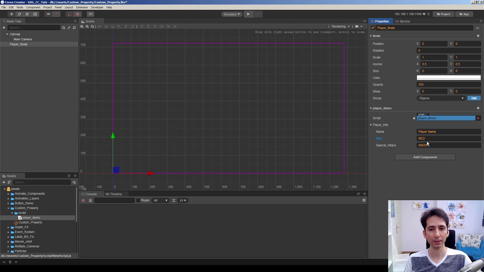Open the console log file icon
This screenshot has width=484, height=272.
click(x=90, y=201)
